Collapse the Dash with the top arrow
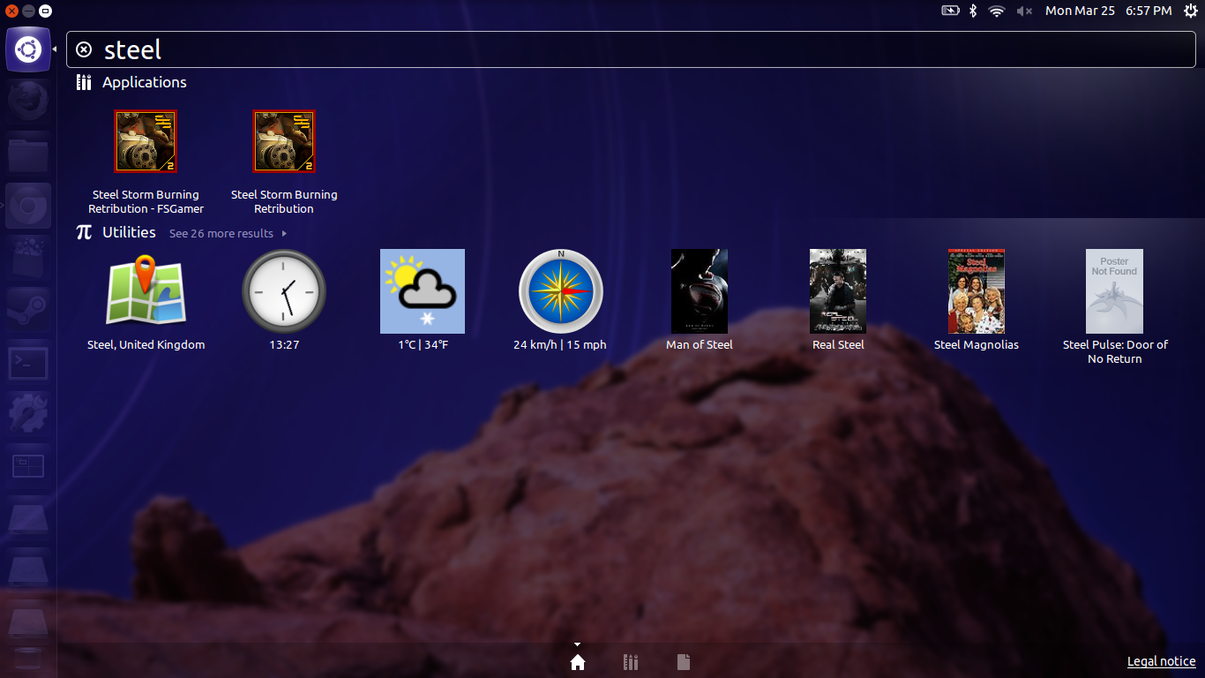 pyautogui.click(x=578, y=644)
